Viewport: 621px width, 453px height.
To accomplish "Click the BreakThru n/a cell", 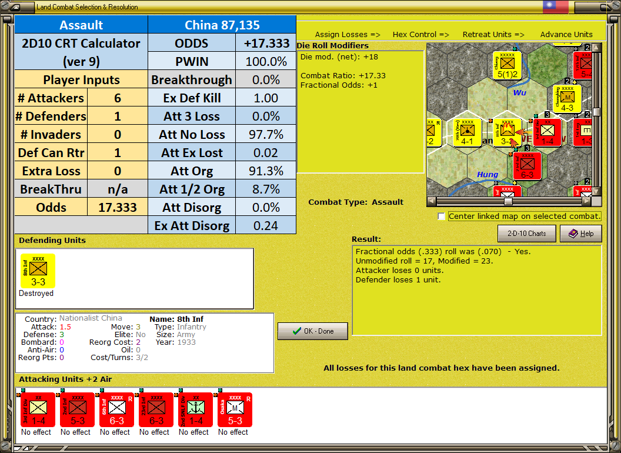I will [118, 189].
